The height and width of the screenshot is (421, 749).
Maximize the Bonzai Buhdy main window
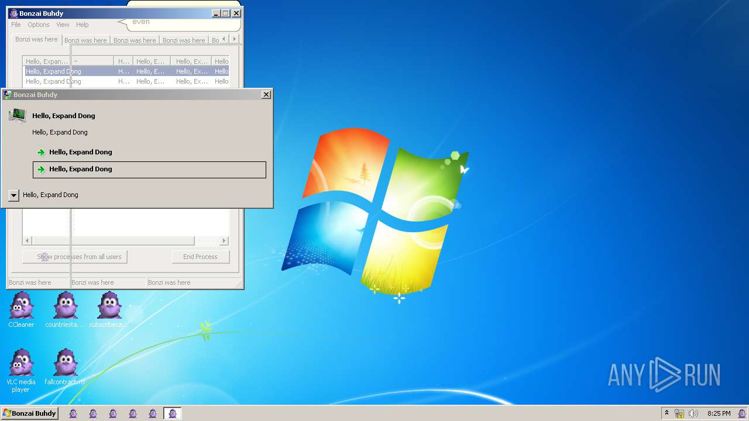point(226,13)
